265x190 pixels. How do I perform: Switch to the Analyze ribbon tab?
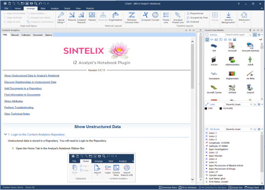[55, 8]
